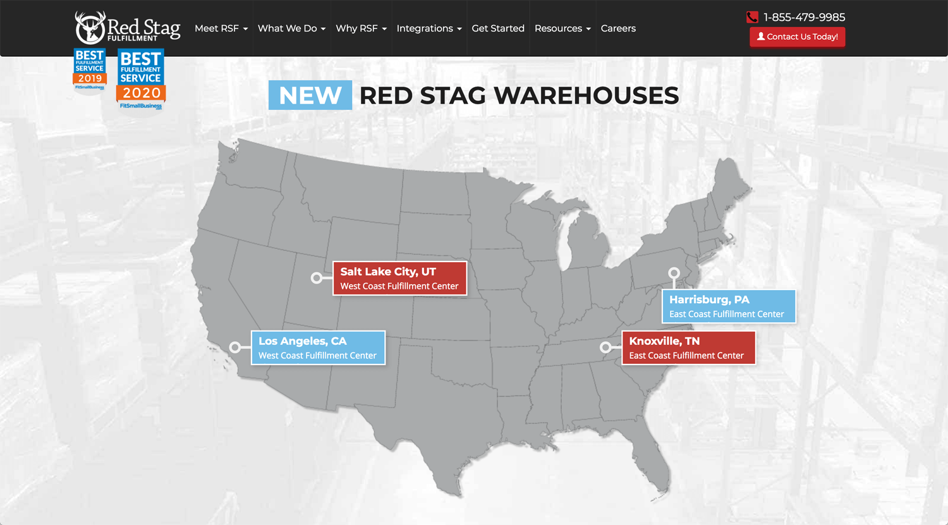This screenshot has width=948, height=525.
Task: Call the 1-855-479-9985 phone number
Action: pyautogui.click(x=804, y=17)
